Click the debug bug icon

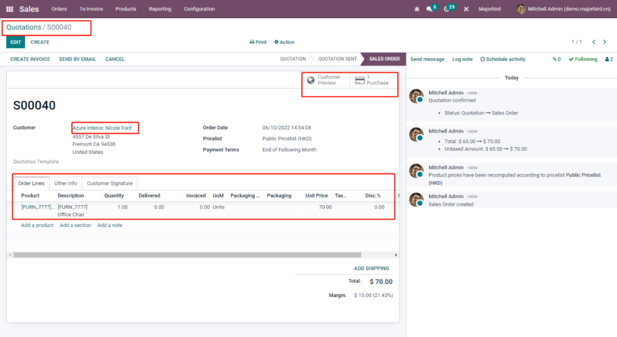pyautogui.click(x=416, y=9)
